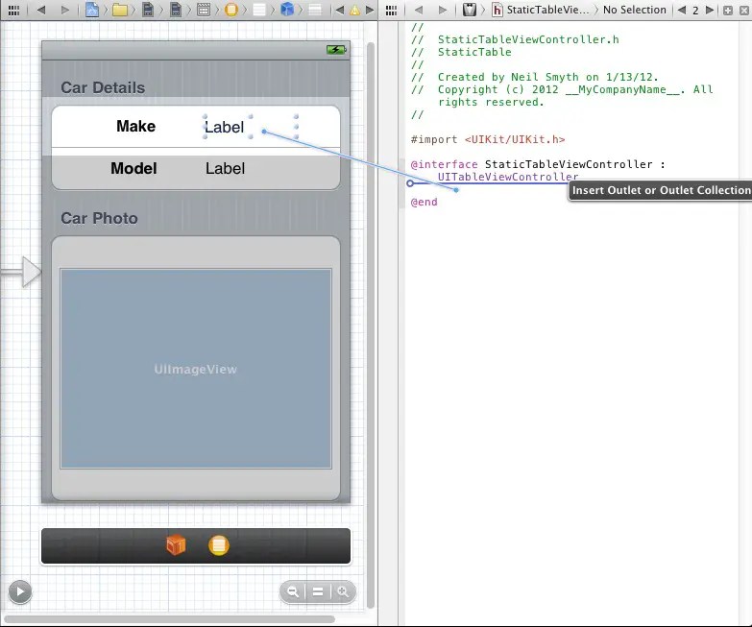Go forward in storyboard editor history

pyautogui.click(x=64, y=10)
